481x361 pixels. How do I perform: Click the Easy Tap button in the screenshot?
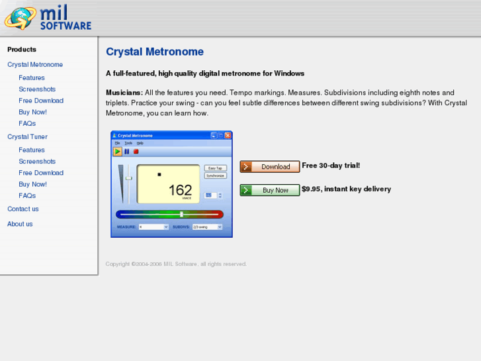[x=215, y=168]
